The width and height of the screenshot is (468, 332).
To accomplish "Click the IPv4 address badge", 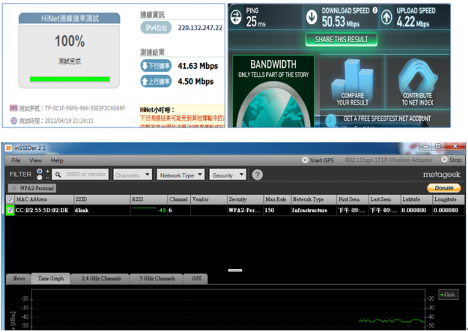I will pyautogui.click(x=156, y=28).
